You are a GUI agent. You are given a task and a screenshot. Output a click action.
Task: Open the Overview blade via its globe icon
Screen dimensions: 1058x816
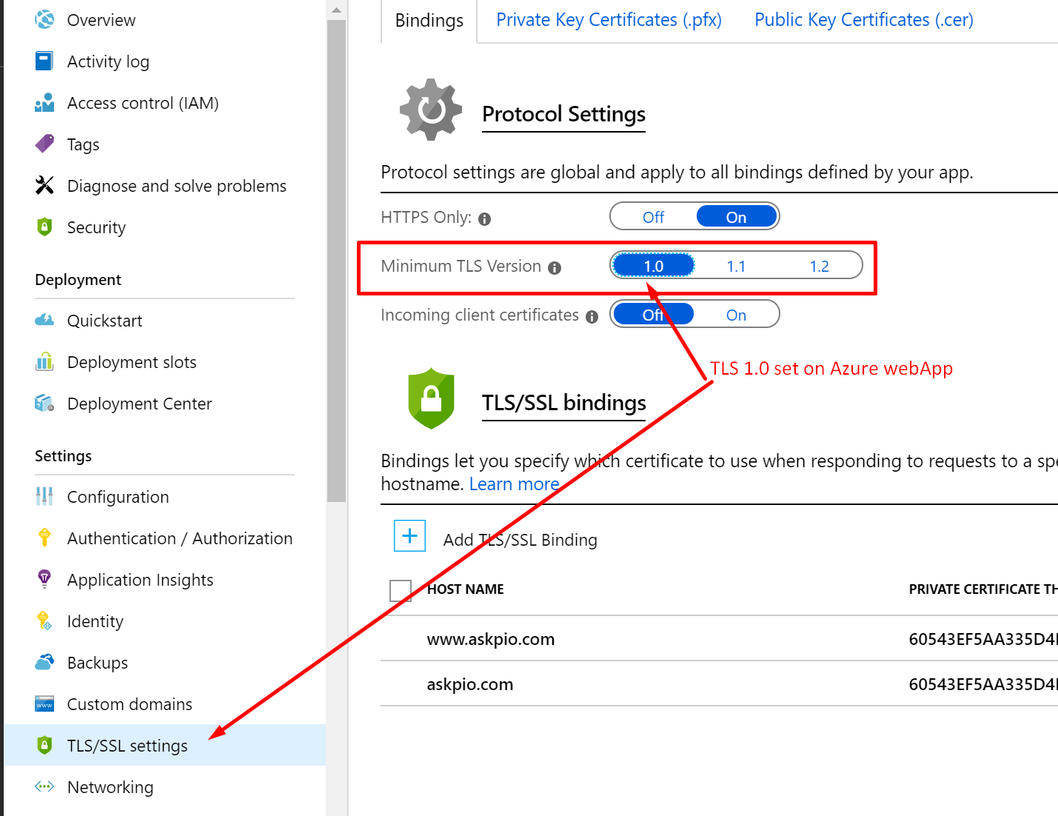44,20
